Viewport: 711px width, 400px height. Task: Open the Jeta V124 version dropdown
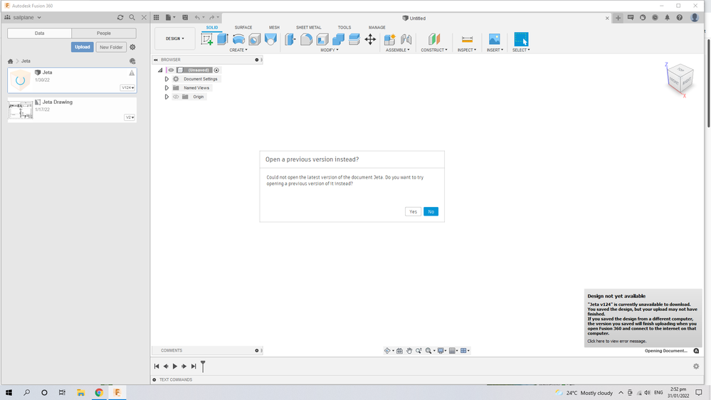click(x=127, y=88)
